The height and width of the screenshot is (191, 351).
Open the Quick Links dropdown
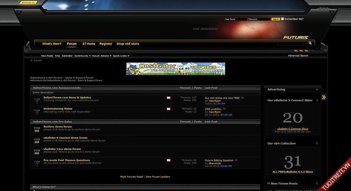[x=121, y=56]
